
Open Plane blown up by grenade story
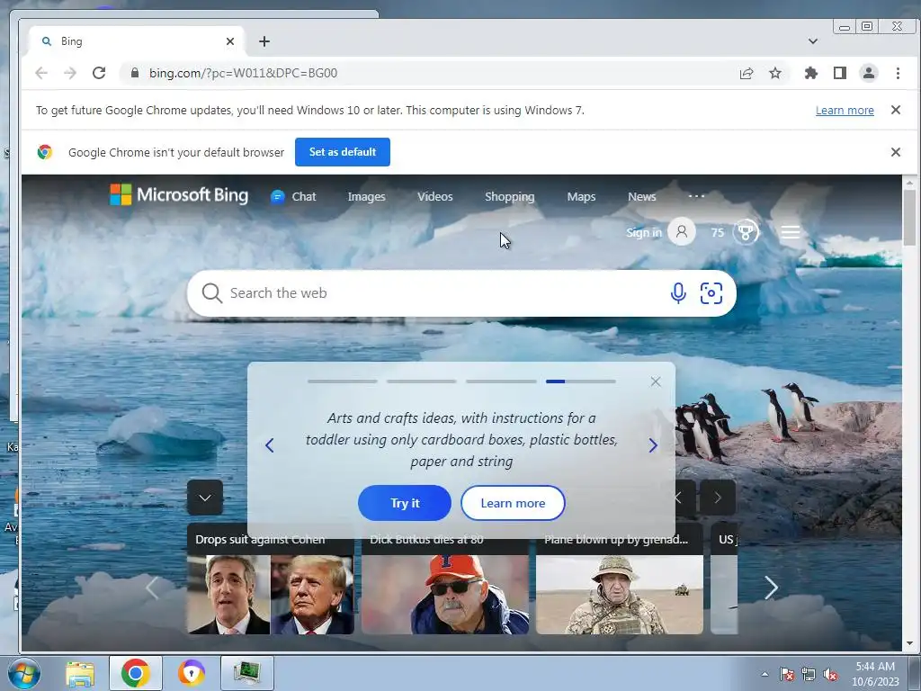coord(619,579)
